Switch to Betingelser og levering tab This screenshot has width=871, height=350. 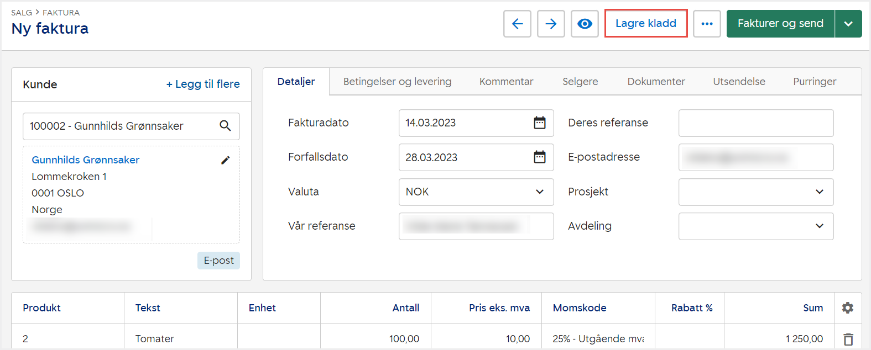point(397,82)
